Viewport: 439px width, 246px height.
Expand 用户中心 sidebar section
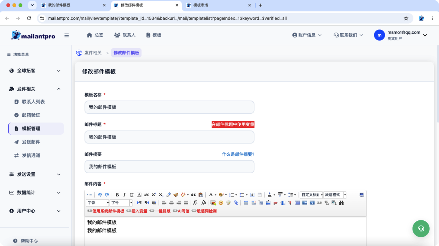[35, 211]
